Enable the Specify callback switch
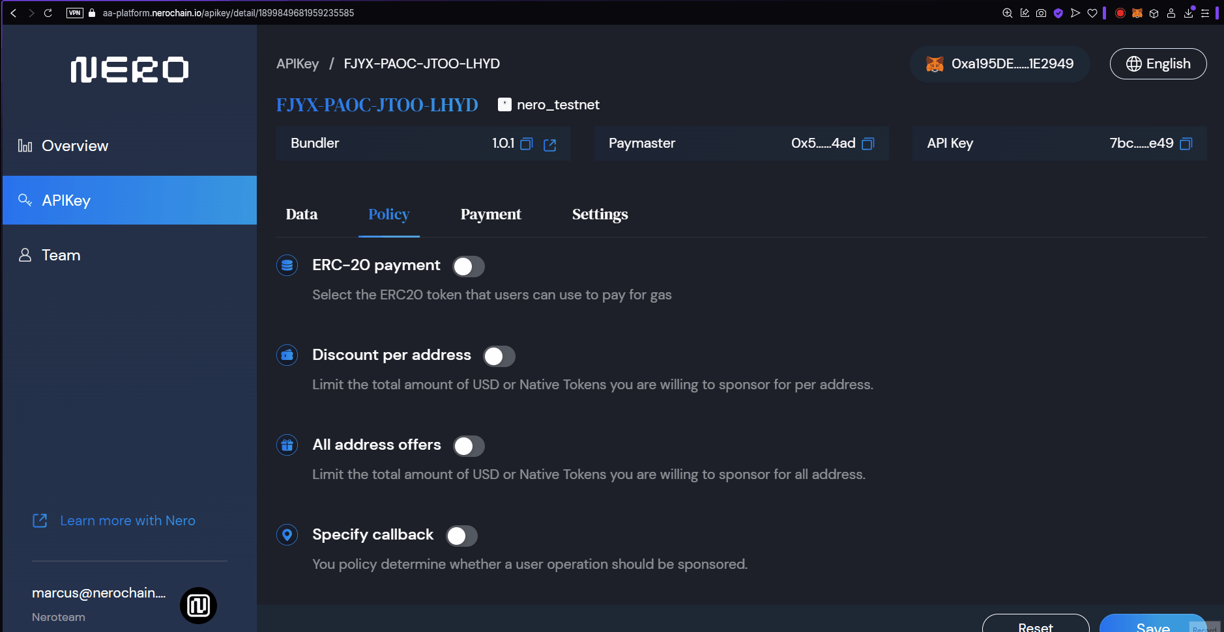 click(x=461, y=536)
